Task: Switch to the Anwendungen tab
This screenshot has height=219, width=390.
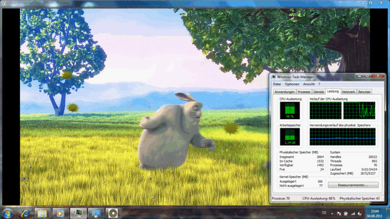Action: 285,92
